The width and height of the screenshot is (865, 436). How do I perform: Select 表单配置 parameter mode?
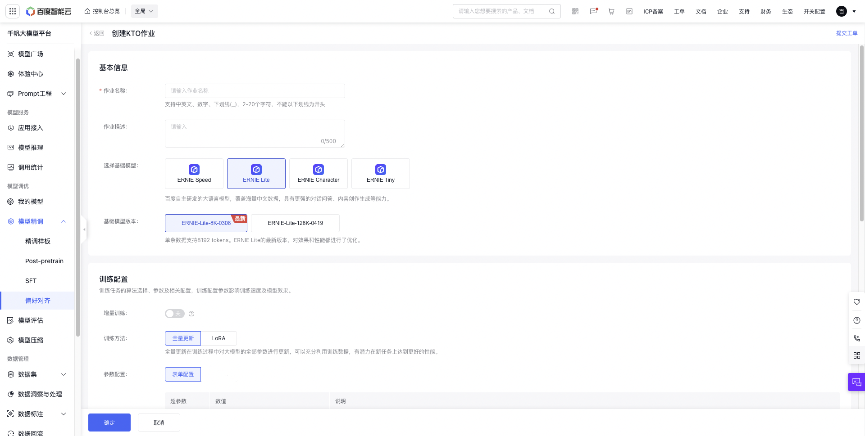[183, 374]
